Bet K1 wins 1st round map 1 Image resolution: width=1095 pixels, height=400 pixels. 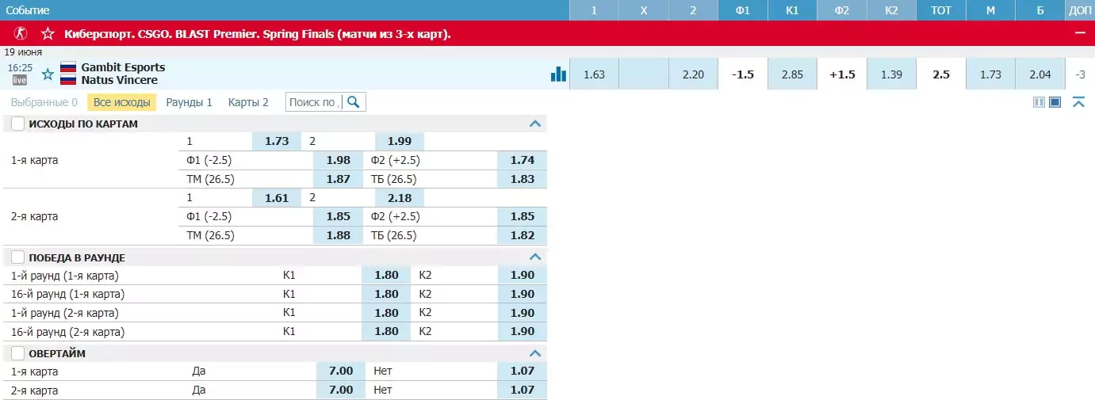pos(387,276)
